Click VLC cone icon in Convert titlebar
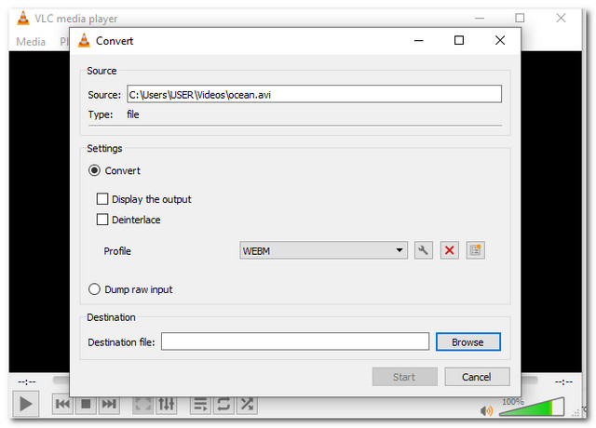Image resolution: width=596 pixels, height=428 pixels. point(84,41)
